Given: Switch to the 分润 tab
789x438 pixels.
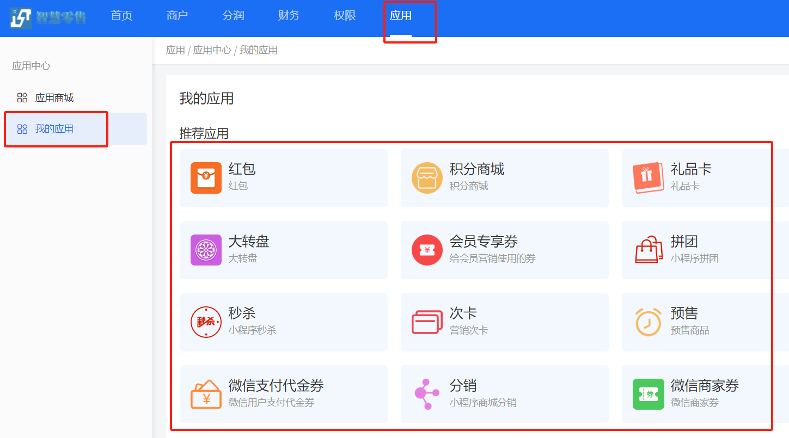Looking at the screenshot, I should click(x=233, y=16).
